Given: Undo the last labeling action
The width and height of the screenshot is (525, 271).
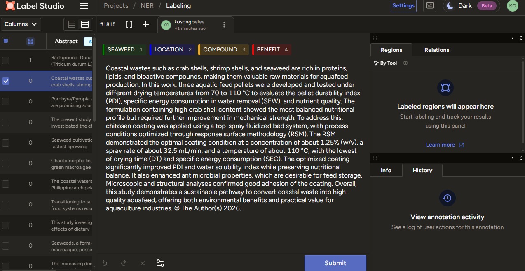Looking at the screenshot, I should [x=105, y=263].
